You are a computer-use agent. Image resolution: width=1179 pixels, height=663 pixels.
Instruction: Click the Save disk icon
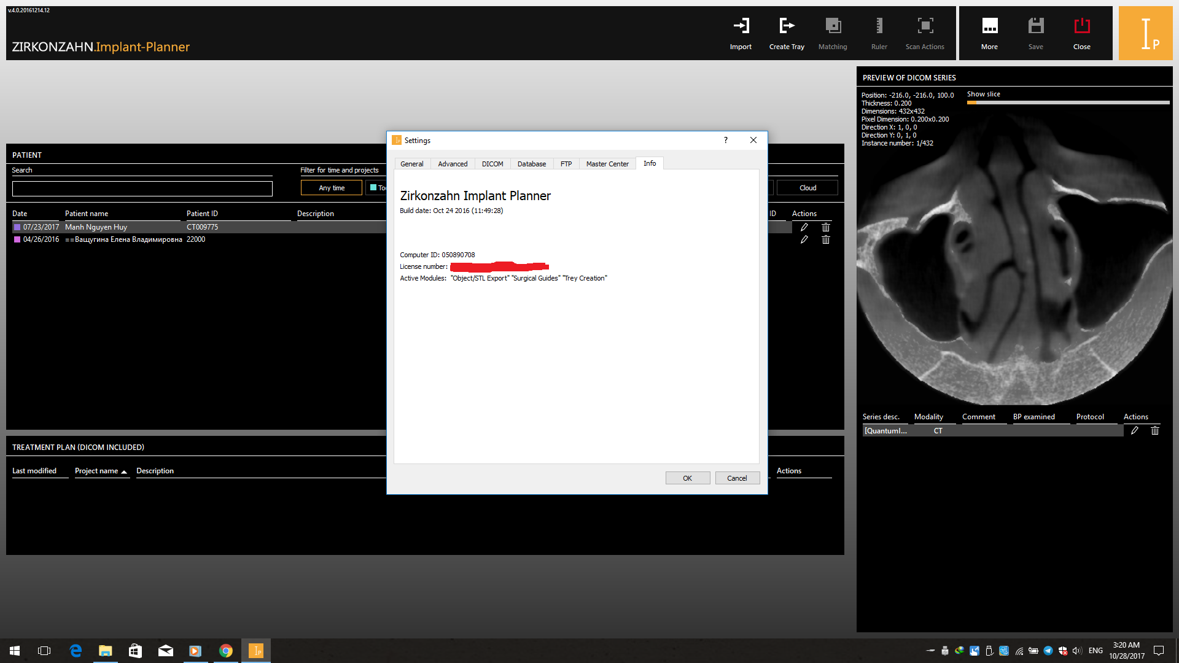pyautogui.click(x=1035, y=33)
